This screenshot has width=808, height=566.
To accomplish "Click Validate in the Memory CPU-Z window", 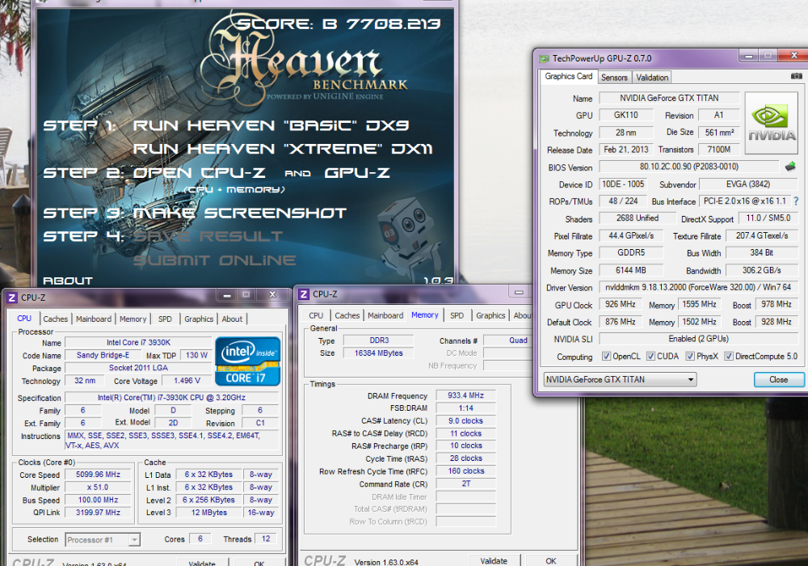I will (x=494, y=561).
